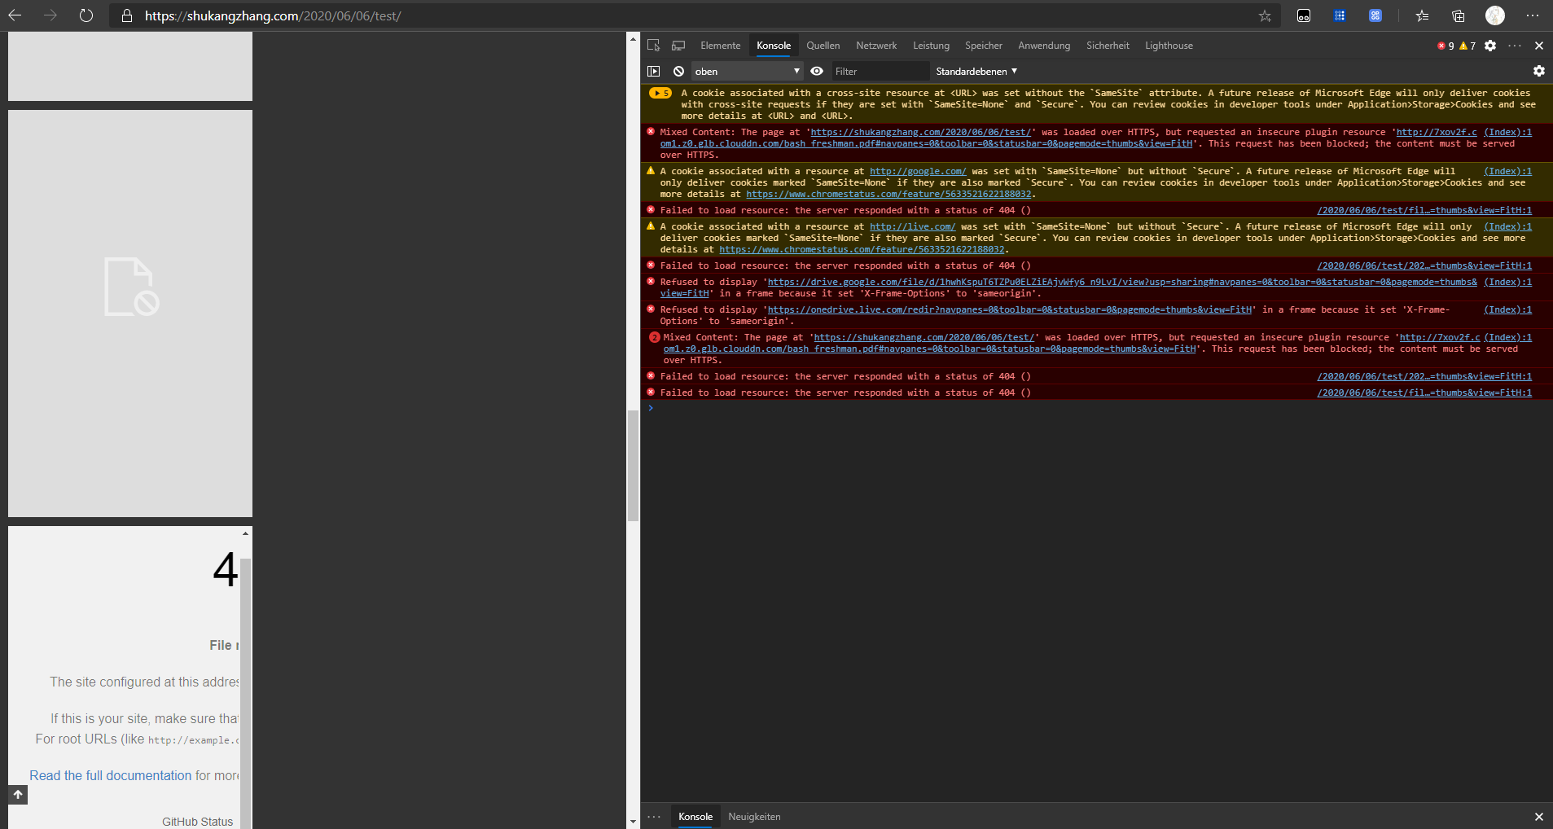Switch to the Netzwerk tab
1553x829 pixels.
875,46
